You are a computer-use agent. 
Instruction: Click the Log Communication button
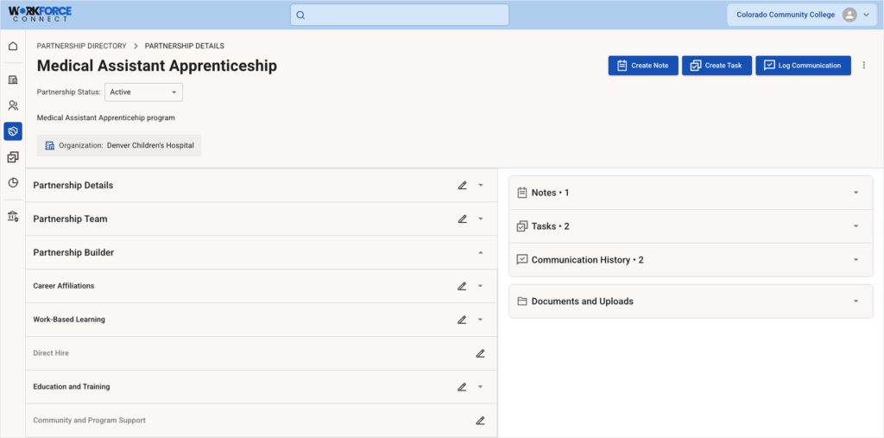(803, 66)
